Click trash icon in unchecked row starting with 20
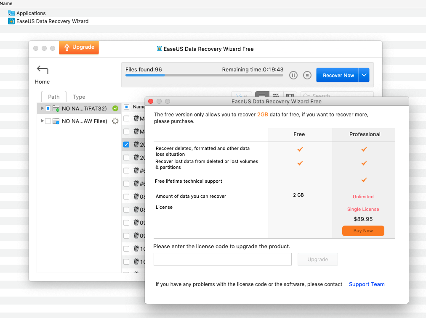 tap(136, 158)
